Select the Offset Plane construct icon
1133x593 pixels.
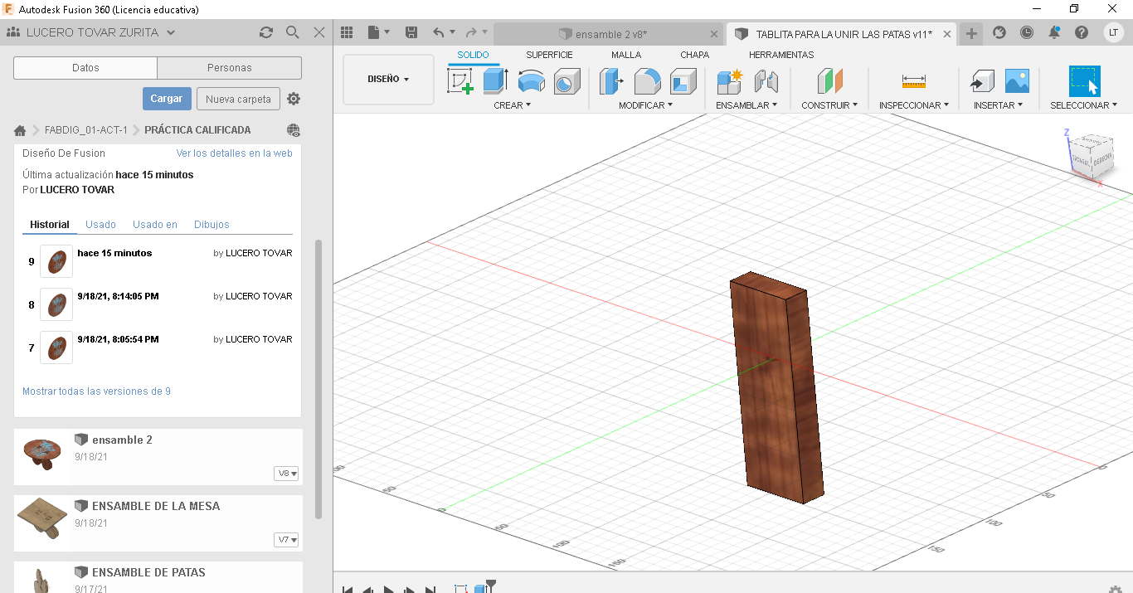pyautogui.click(x=829, y=81)
